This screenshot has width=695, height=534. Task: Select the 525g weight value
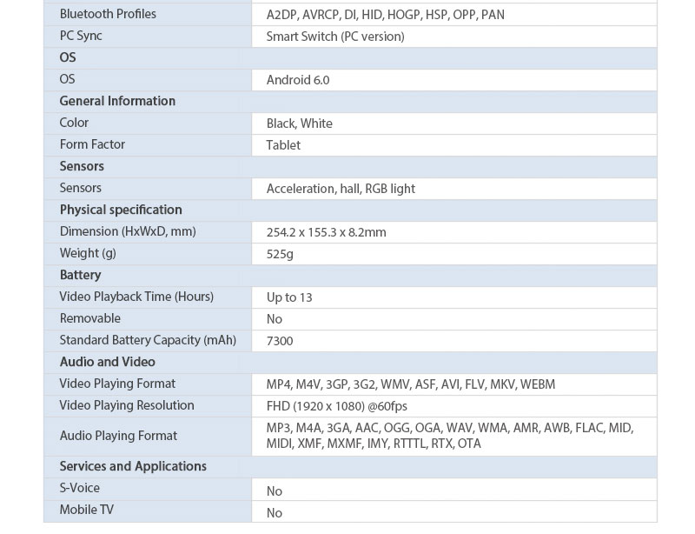point(281,254)
